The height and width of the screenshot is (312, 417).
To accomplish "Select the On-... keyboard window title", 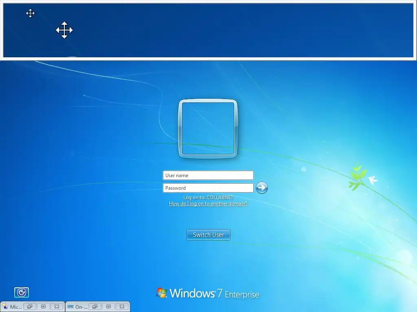I will click(81, 307).
